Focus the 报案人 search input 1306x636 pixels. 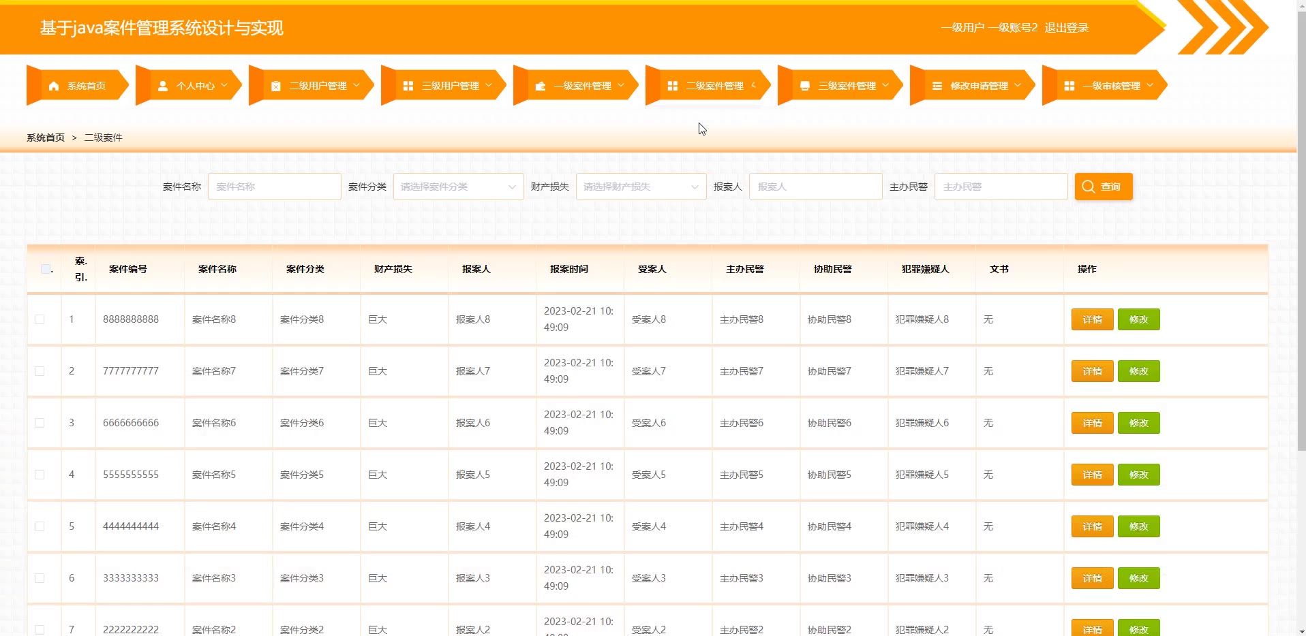(x=815, y=187)
